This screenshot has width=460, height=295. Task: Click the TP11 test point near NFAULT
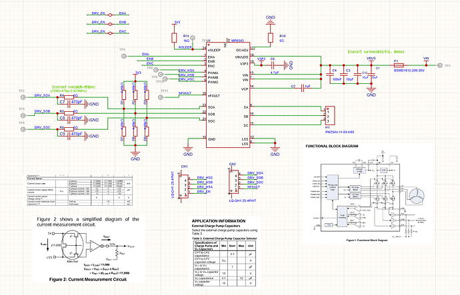[x=161, y=97]
